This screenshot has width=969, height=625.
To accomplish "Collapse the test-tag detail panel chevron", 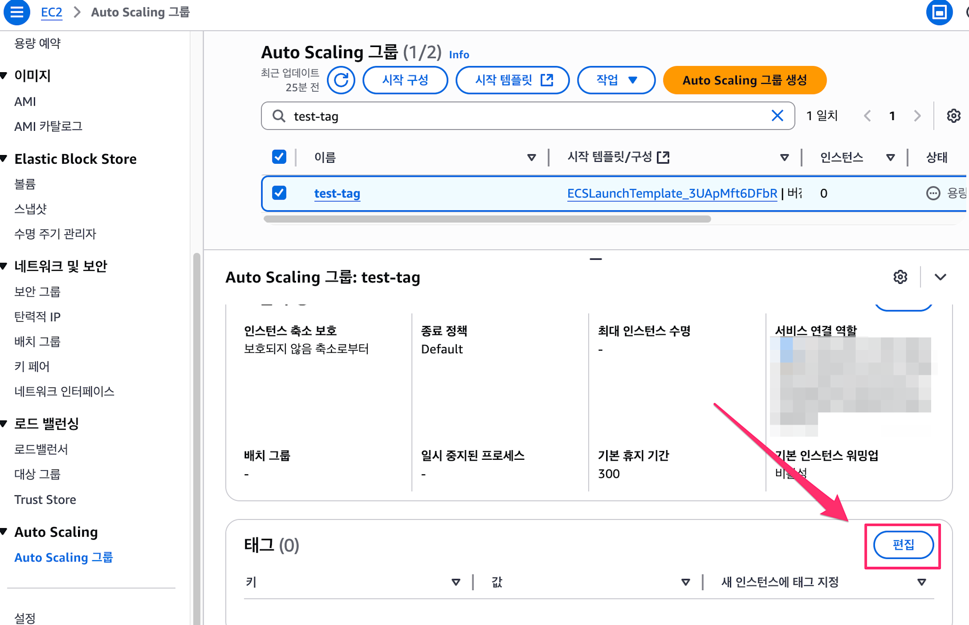I will (x=940, y=277).
